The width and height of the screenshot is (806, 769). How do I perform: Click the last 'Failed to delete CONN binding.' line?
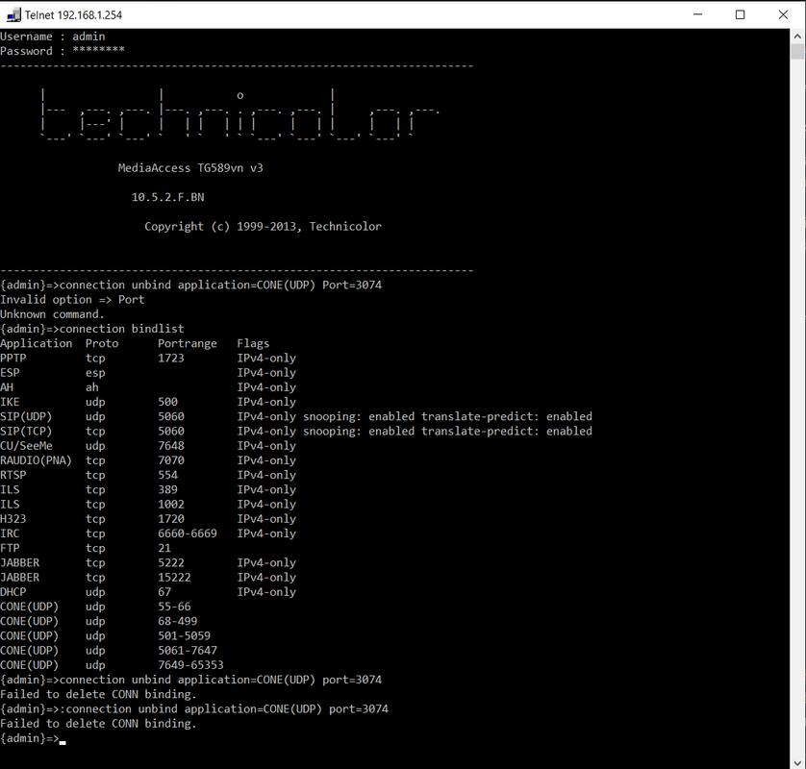pos(98,724)
